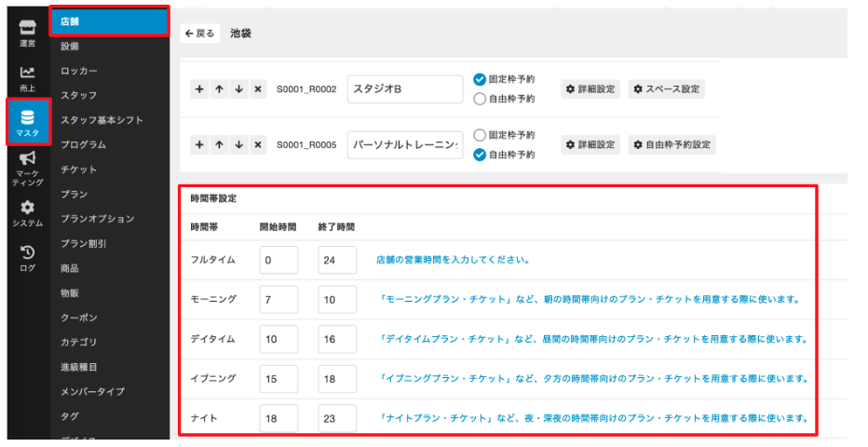Open スペース設定 for スタジオB
This screenshot has width=868, height=447.
pyautogui.click(x=666, y=89)
